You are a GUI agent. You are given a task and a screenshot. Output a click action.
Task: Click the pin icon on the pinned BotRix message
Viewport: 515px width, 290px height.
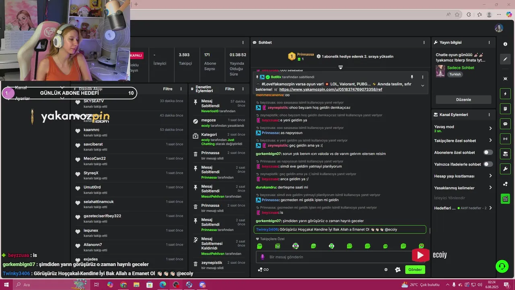(412, 77)
